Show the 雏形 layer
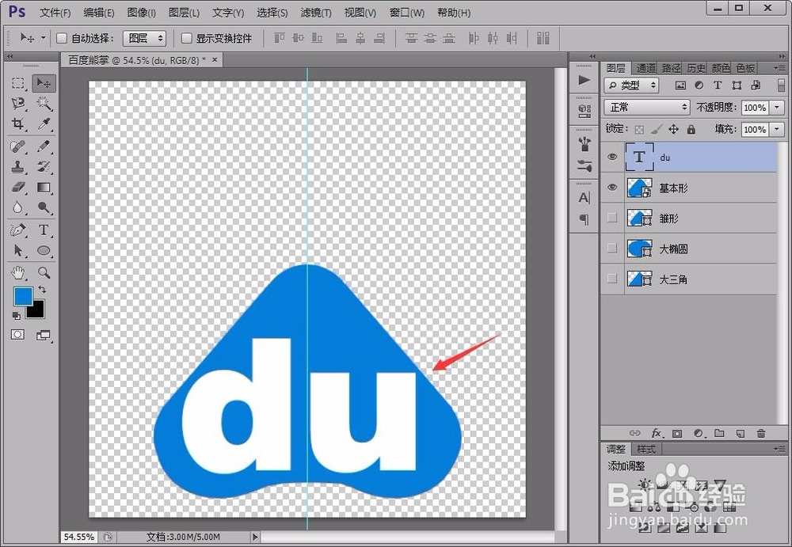 point(612,218)
